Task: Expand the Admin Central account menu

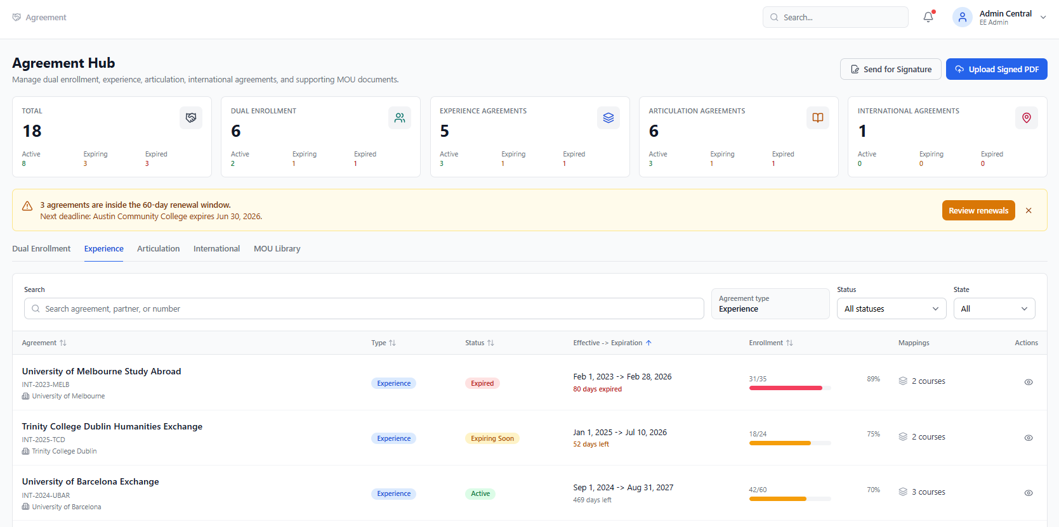Action: coord(1043,18)
